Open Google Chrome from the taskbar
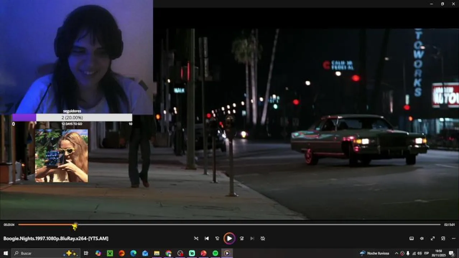The width and height of the screenshot is (459, 258). [x=168, y=253]
